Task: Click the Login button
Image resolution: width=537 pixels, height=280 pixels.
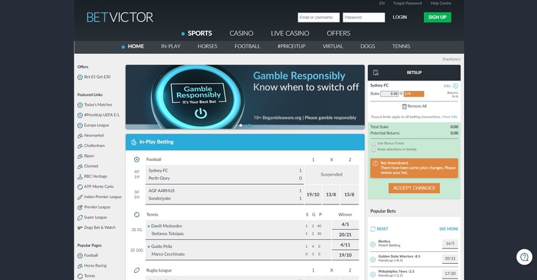Action: coord(399,17)
